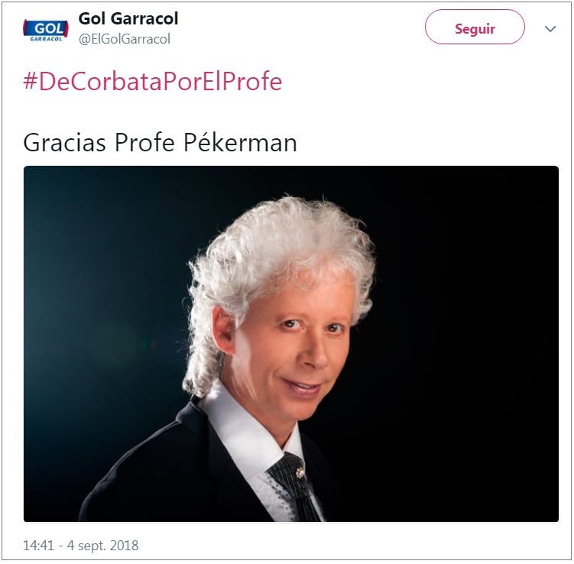Click the tie pin jewel in the photo

(x=300, y=473)
